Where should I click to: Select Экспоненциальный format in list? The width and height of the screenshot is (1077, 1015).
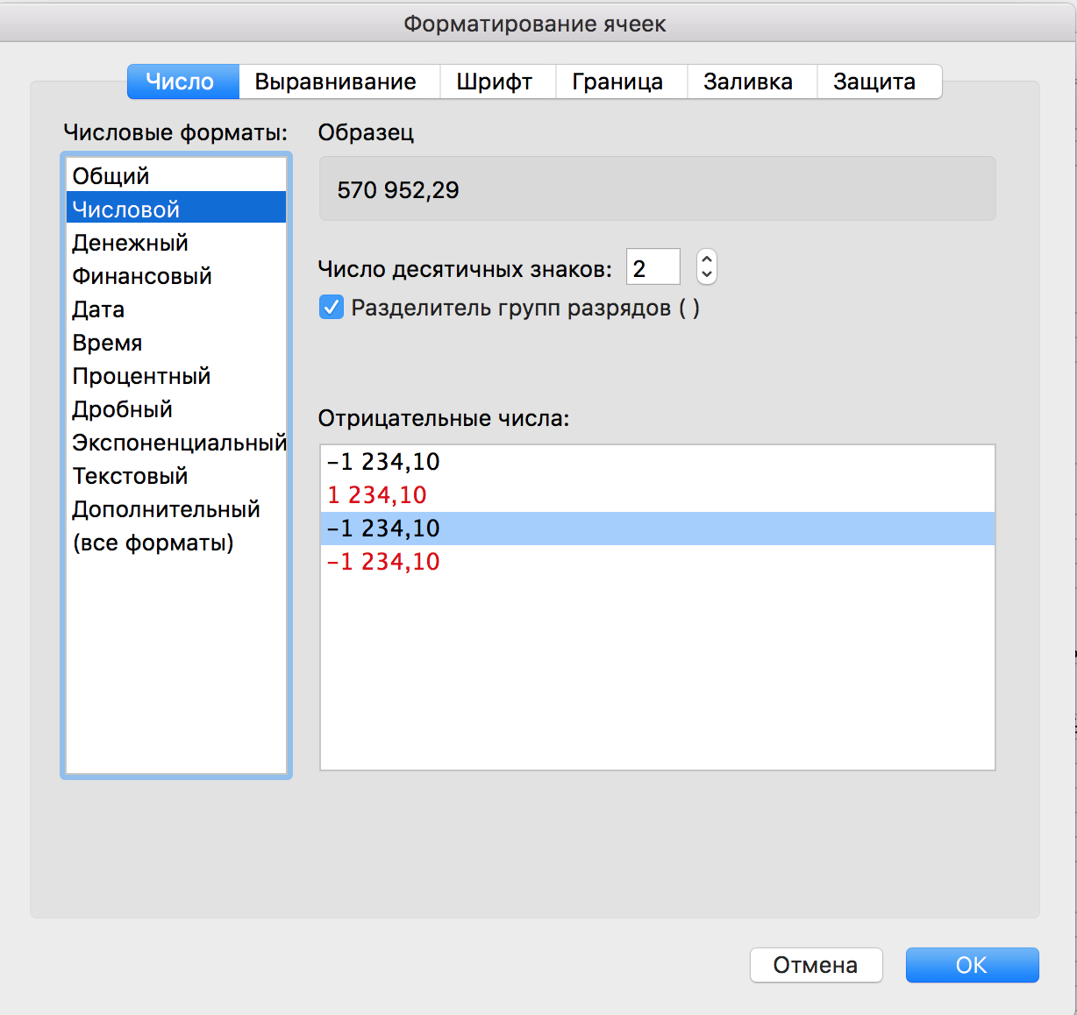pos(179,443)
